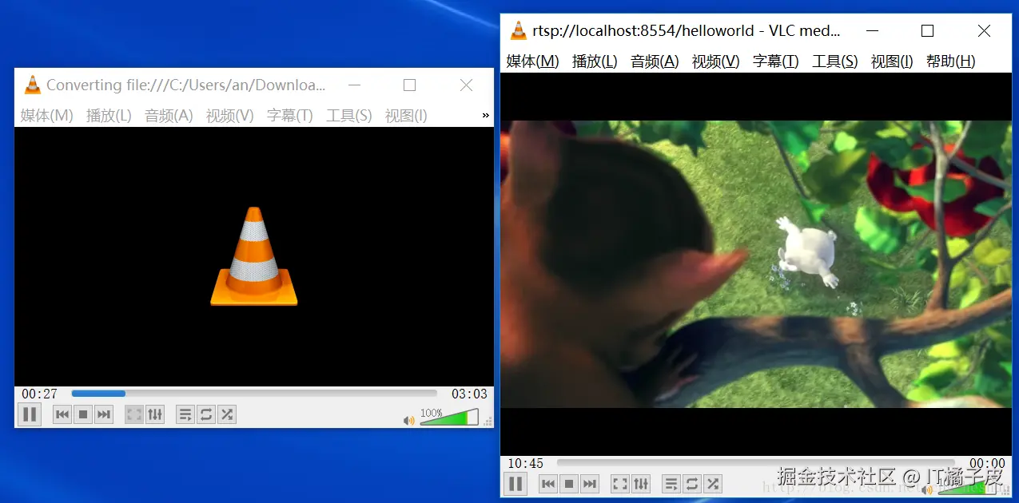Expand hidden menus chevron in Converting window
The height and width of the screenshot is (503, 1019).
pyautogui.click(x=486, y=116)
